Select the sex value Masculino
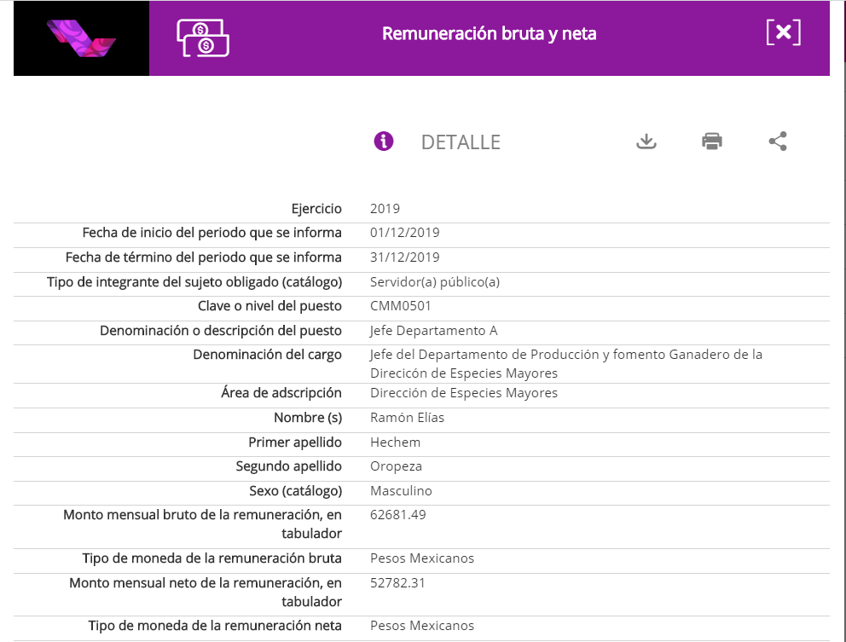This screenshot has height=642, width=846. [x=401, y=491]
